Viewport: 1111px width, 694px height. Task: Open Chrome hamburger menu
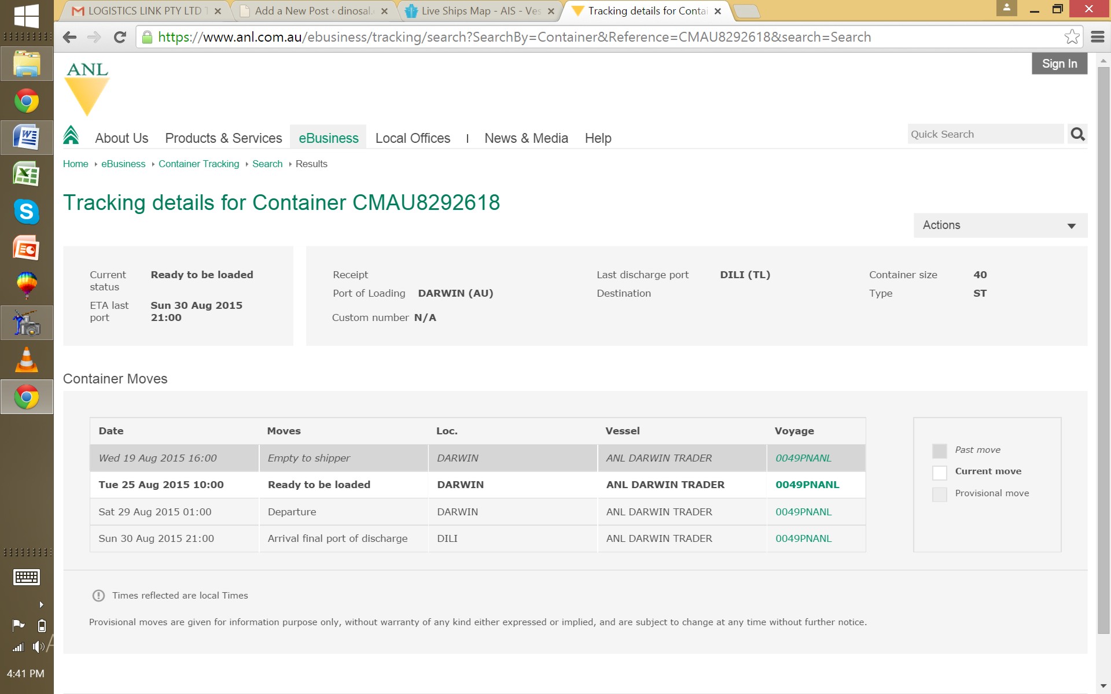point(1098,37)
